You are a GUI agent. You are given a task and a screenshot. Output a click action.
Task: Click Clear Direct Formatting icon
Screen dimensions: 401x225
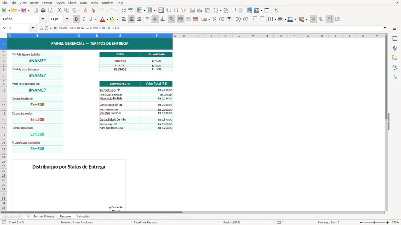coord(93,10)
